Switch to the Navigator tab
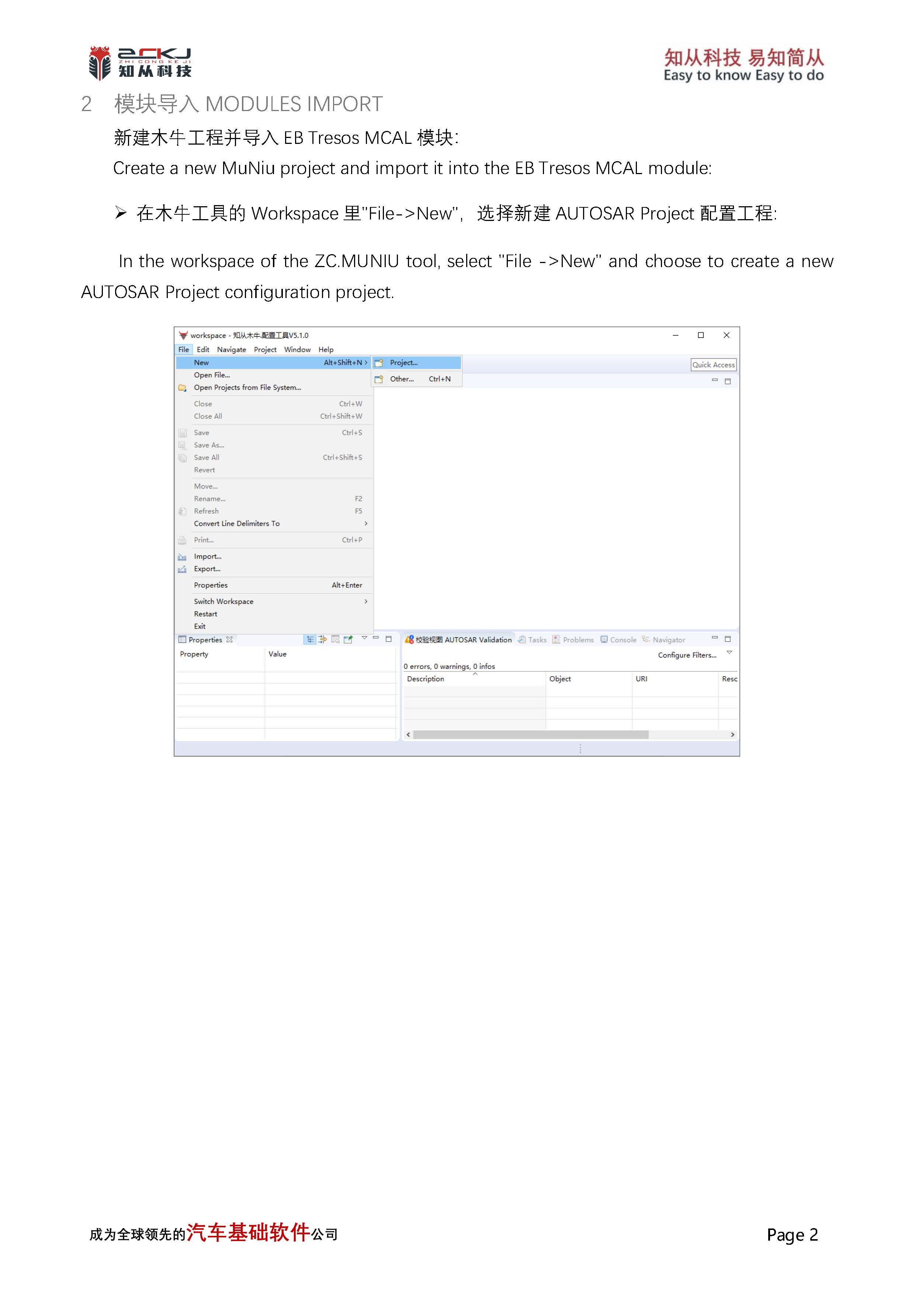The image size is (915, 1303). pyautogui.click(x=663, y=640)
